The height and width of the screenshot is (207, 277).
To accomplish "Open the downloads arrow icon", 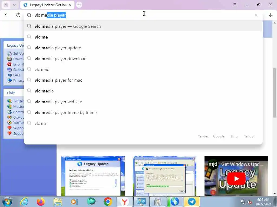I will [x=271, y=15].
